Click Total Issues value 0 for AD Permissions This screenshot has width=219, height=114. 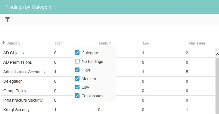point(187,62)
